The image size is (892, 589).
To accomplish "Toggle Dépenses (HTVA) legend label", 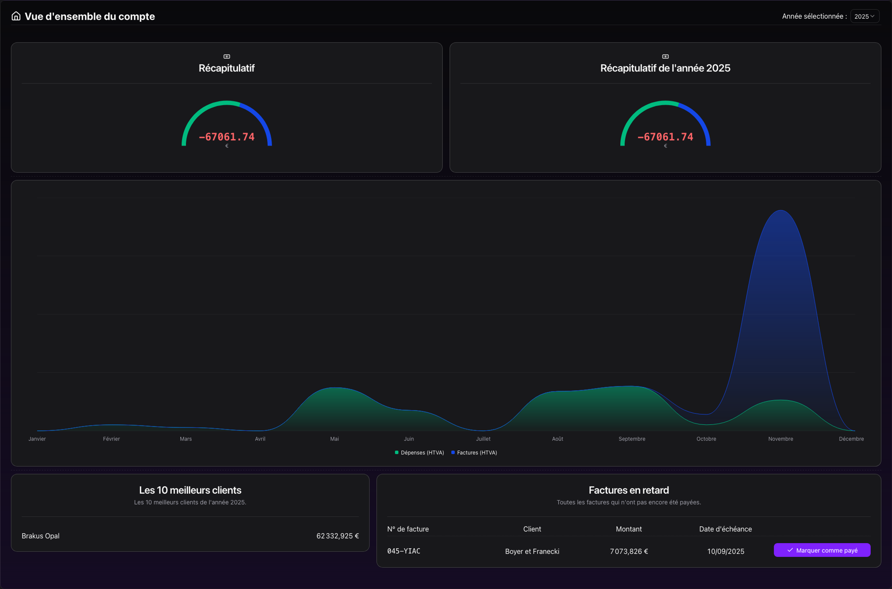I will point(422,453).
